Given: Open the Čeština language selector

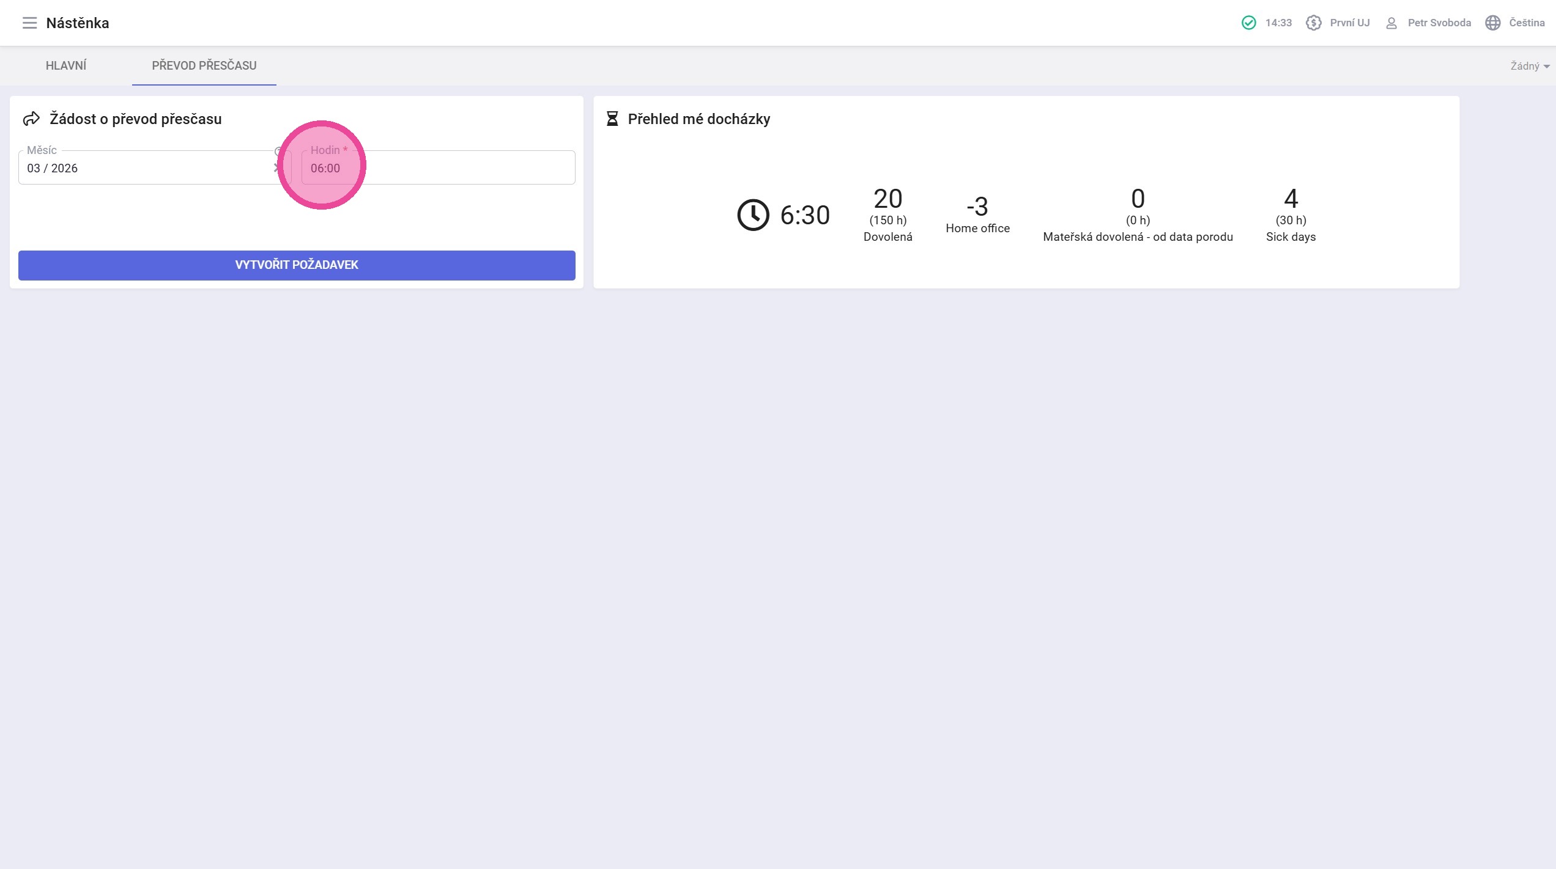Looking at the screenshot, I should coord(1526,23).
